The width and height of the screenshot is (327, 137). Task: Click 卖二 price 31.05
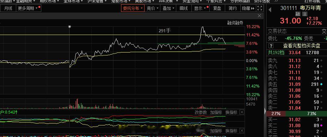point(295,102)
